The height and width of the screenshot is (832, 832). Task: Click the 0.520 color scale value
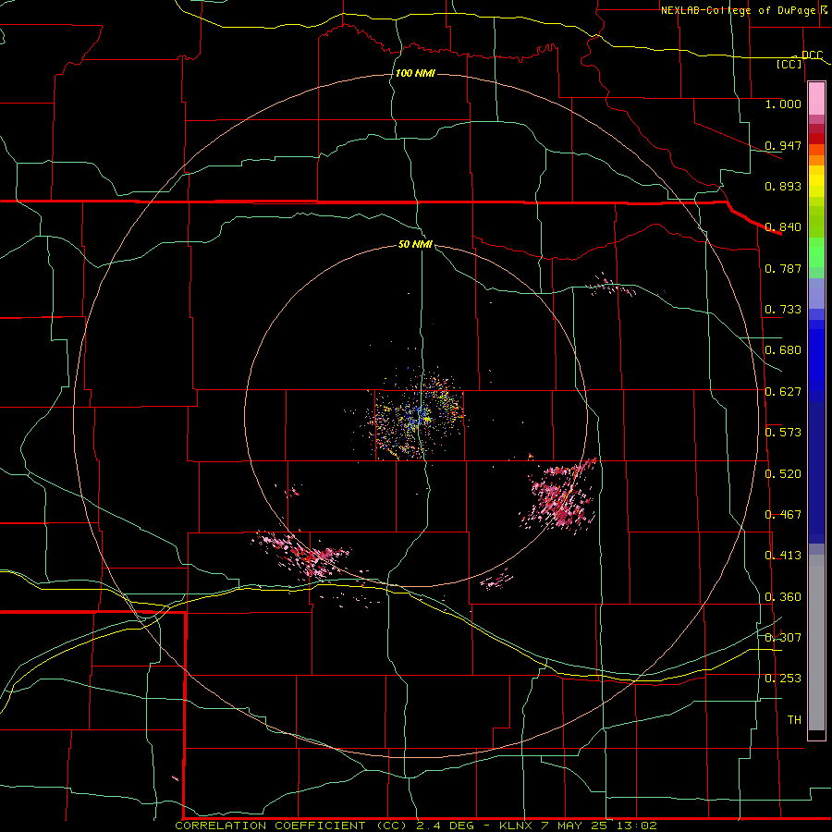click(x=783, y=473)
